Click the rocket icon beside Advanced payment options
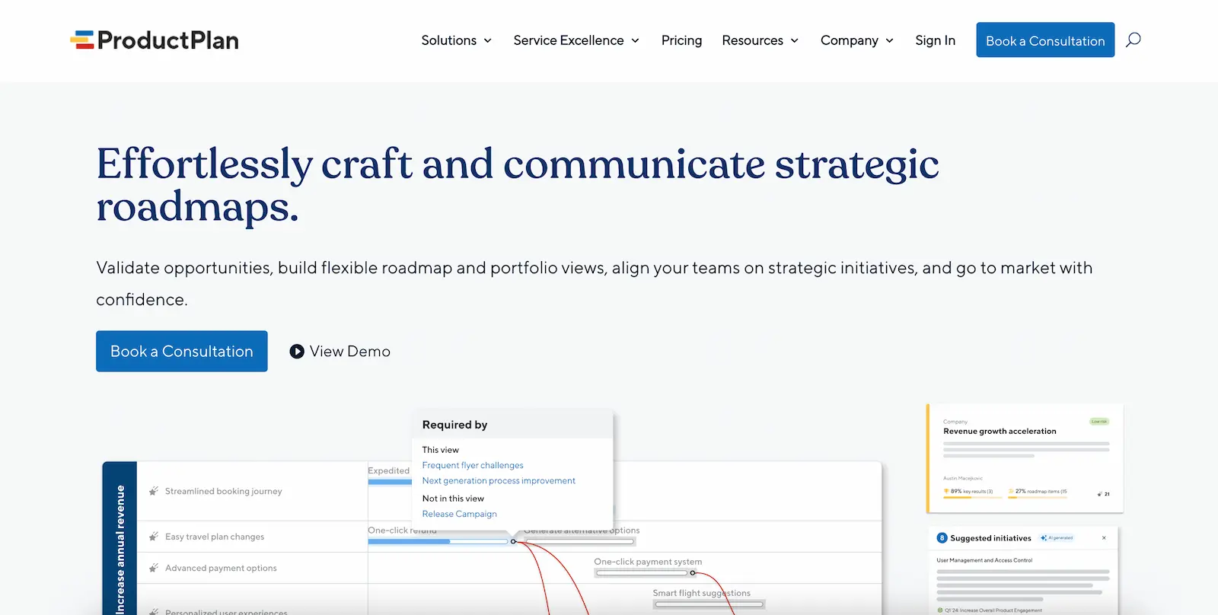Viewport: 1218px width, 615px height. (x=154, y=568)
